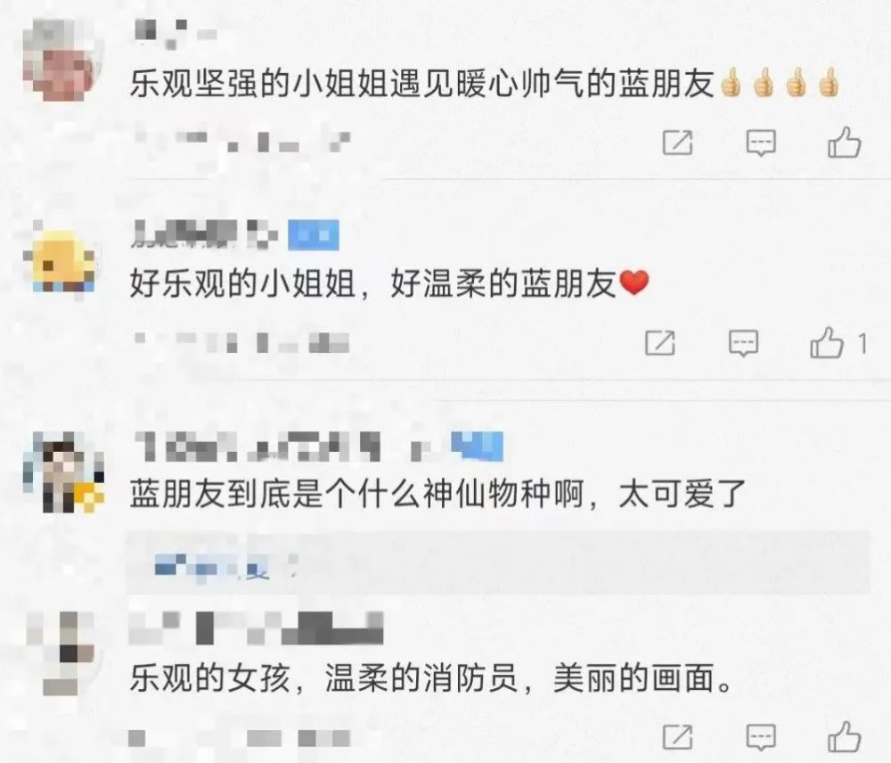Share the 好乐观的小姐姐 comment with the repost icon

660,343
